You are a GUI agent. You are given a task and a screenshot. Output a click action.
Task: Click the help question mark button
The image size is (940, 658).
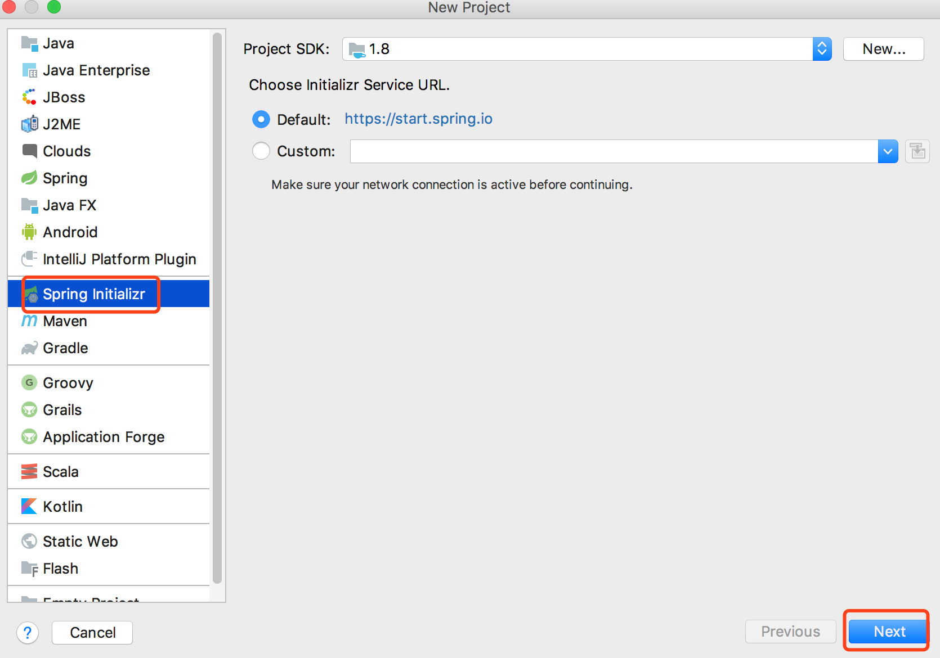pyautogui.click(x=28, y=633)
